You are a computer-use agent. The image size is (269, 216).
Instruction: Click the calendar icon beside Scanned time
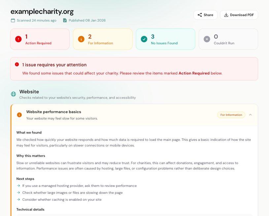[x=13, y=20]
